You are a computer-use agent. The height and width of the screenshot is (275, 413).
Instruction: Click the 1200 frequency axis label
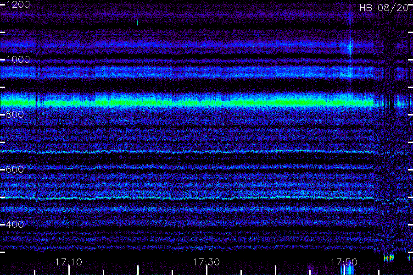[18, 5]
